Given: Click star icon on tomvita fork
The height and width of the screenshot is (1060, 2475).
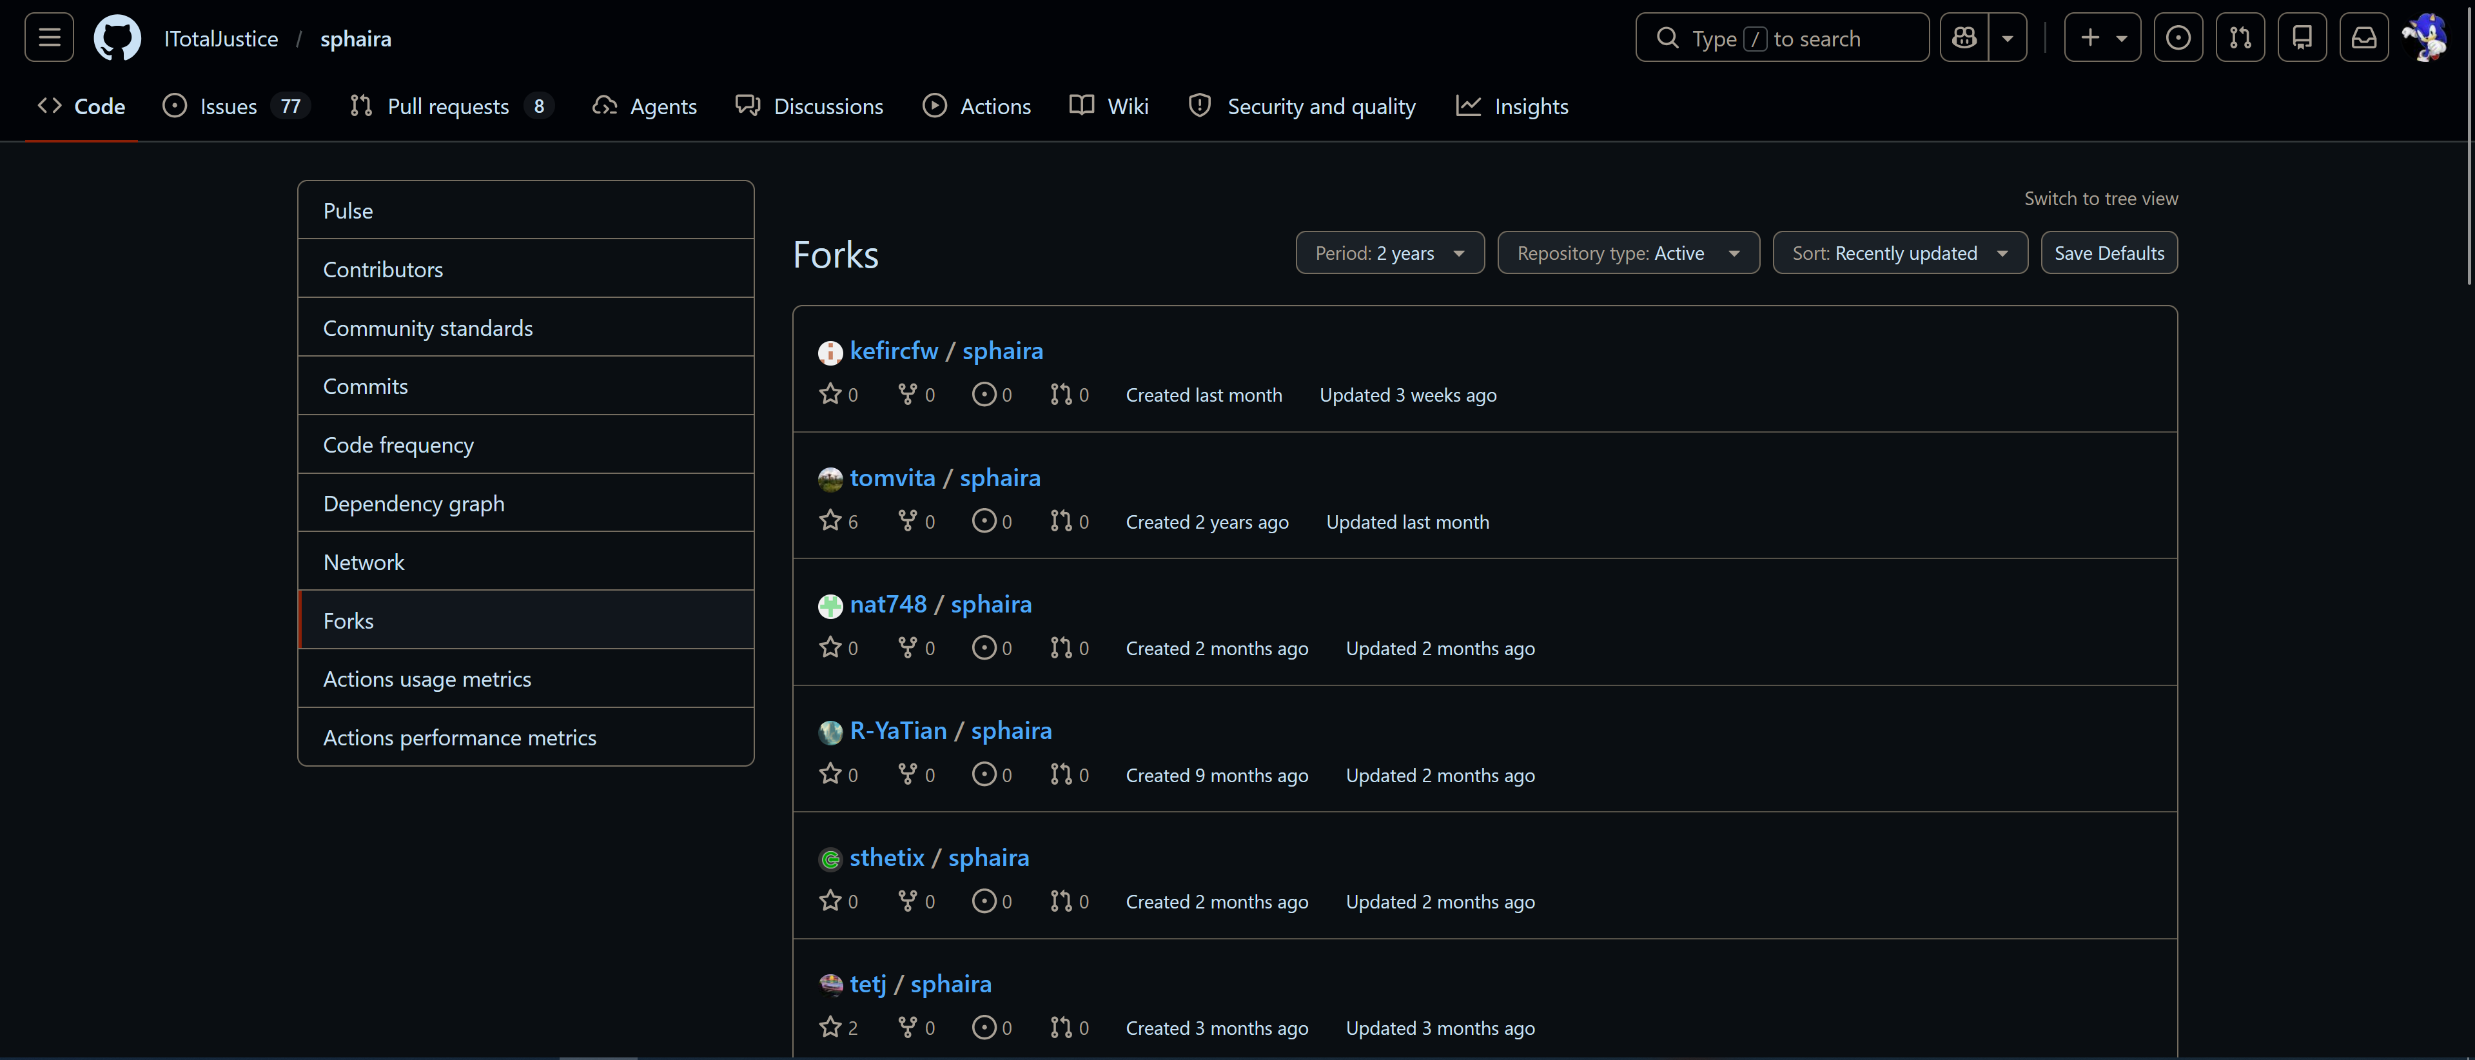Looking at the screenshot, I should click(x=830, y=521).
